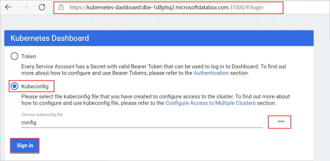
Task: Open the kubeconfig file browser with the ellipsis button
Action: tap(279, 122)
